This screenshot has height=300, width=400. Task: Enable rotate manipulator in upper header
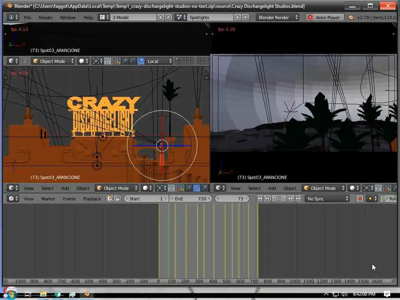coord(133,61)
